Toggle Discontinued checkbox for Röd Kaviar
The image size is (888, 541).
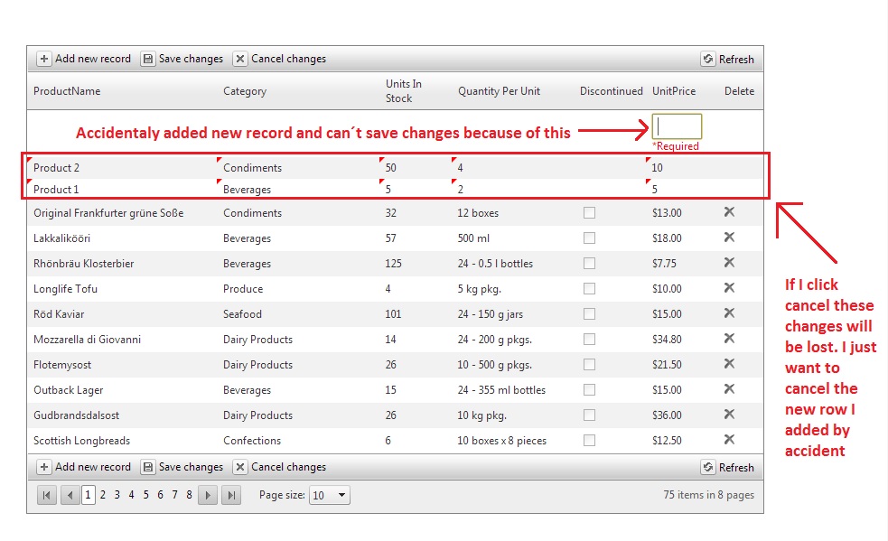(590, 313)
